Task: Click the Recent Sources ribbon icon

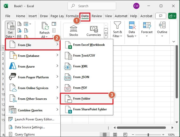Action: [x=26, y=31]
